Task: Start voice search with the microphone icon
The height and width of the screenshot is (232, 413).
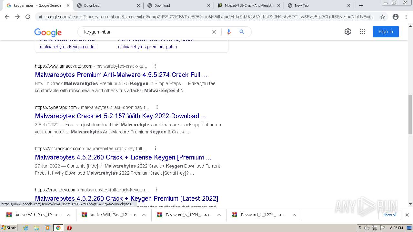Action: point(229,32)
